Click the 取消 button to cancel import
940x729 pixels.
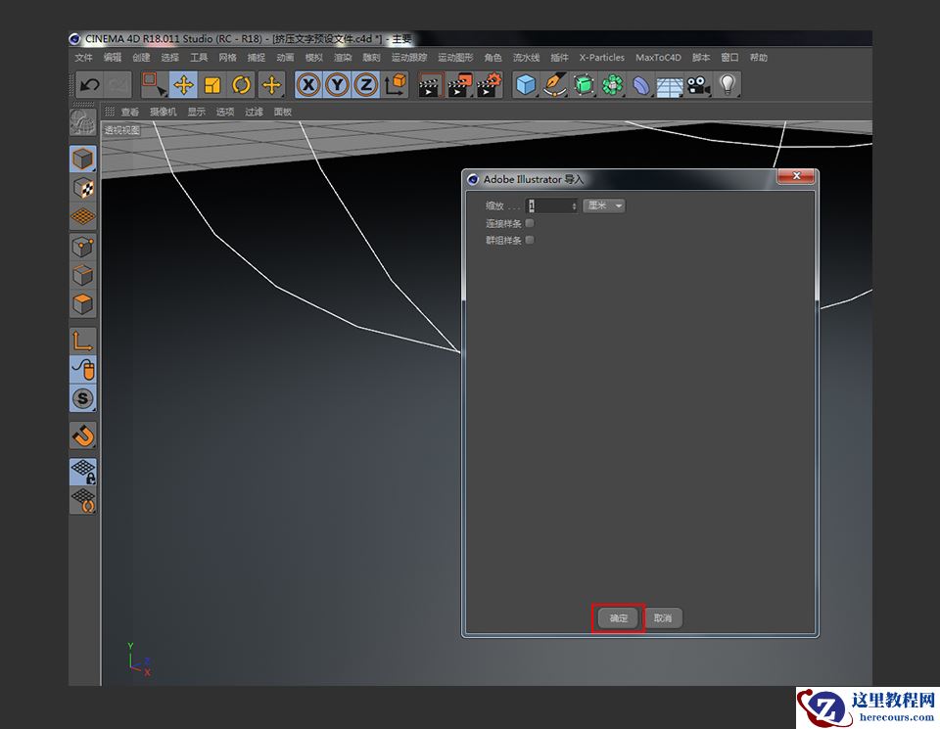click(x=663, y=617)
